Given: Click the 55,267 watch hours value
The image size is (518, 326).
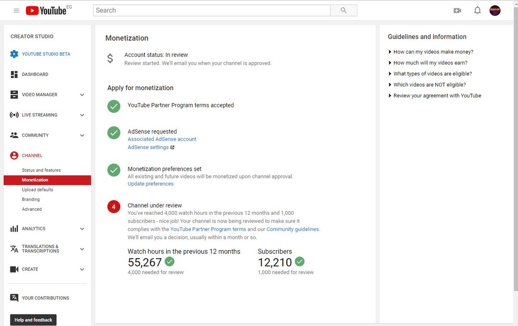Looking at the screenshot, I should point(145,262).
